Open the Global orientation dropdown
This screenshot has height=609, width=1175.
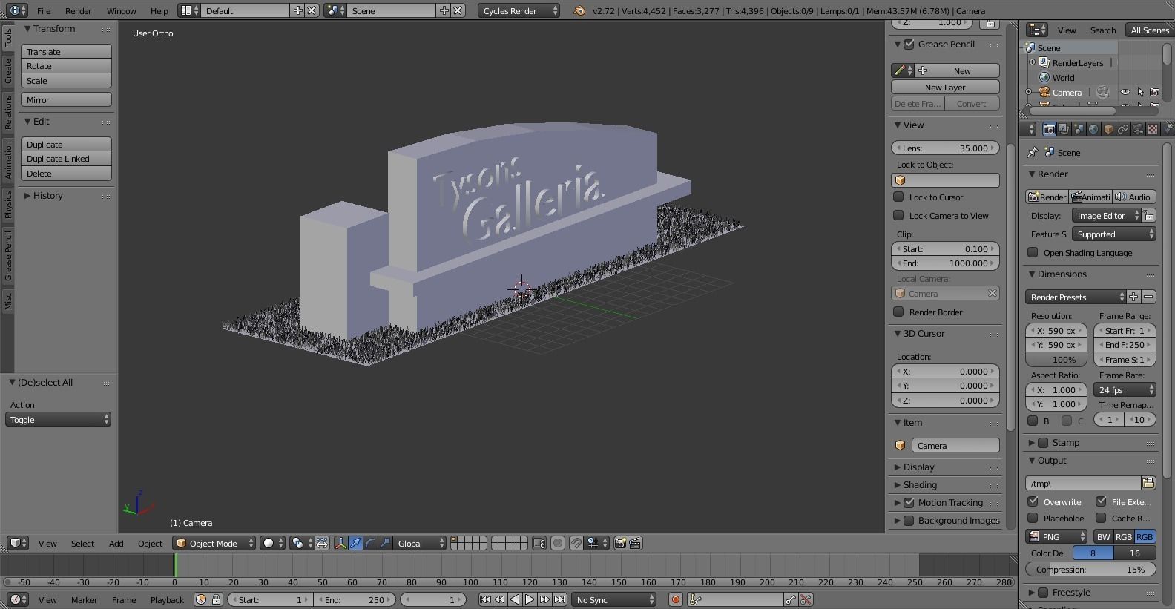pyautogui.click(x=421, y=543)
